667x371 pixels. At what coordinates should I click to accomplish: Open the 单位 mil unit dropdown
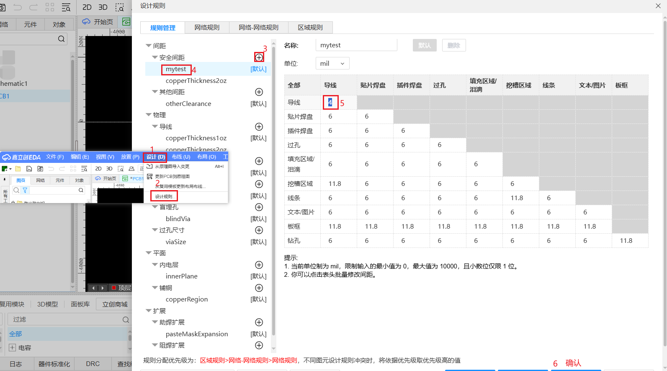pyautogui.click(x=332, y=64)
